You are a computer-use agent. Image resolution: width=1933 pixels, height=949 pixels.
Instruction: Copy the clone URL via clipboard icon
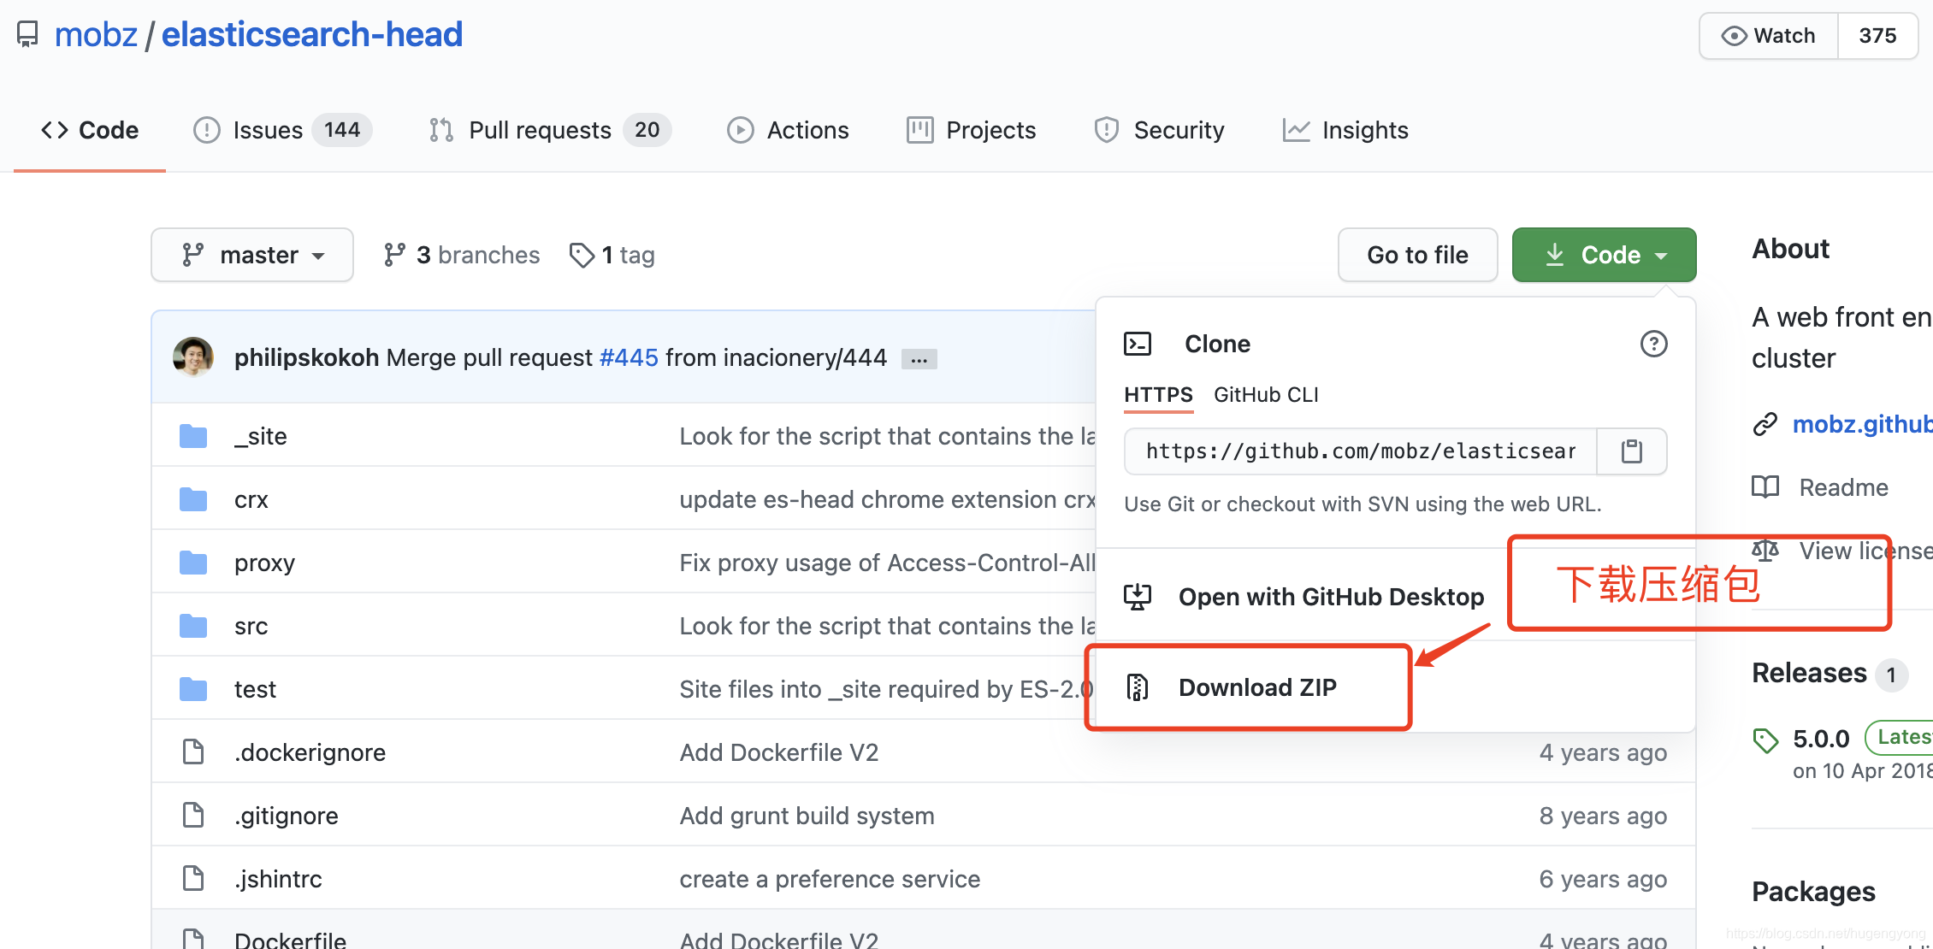(1632, 451)
